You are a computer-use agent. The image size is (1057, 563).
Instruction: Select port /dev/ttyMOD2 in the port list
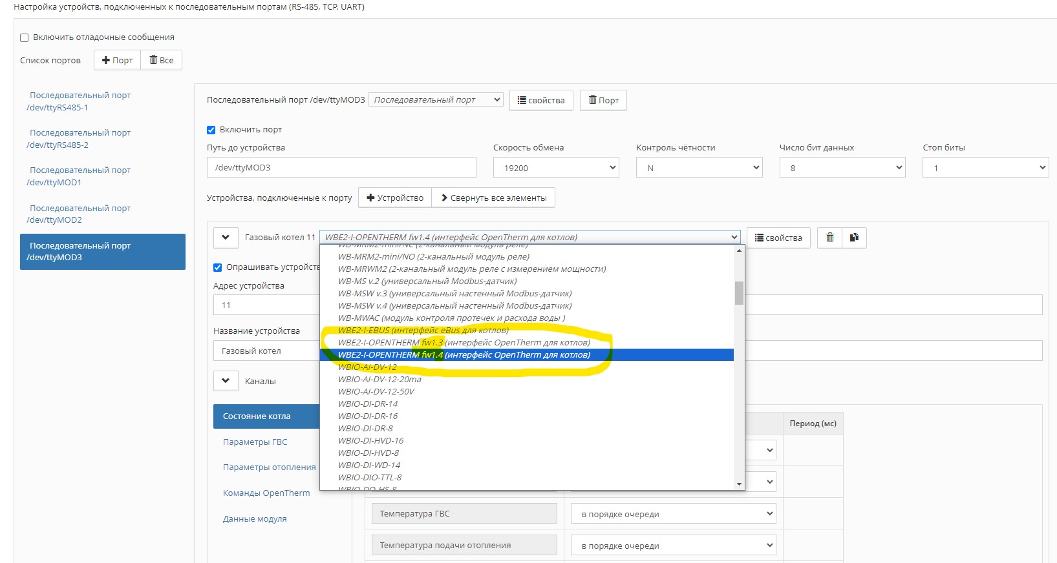[x=103, y=214]
